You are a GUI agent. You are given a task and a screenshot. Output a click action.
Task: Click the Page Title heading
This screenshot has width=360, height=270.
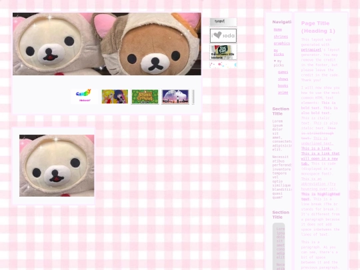point(318,27)
